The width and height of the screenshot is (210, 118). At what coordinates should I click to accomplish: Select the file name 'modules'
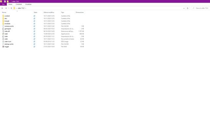(x=7, y=24)
